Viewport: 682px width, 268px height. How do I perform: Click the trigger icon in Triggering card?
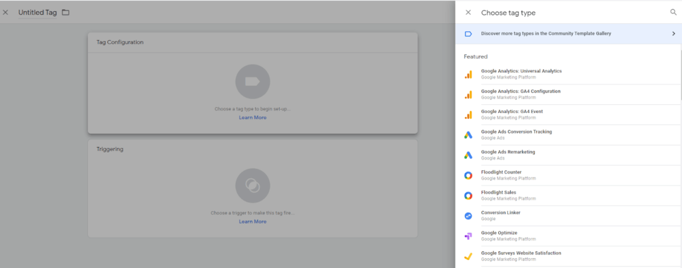(252, 185)
